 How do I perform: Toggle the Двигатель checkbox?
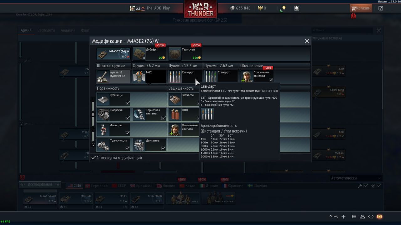[x=163, y=148]
